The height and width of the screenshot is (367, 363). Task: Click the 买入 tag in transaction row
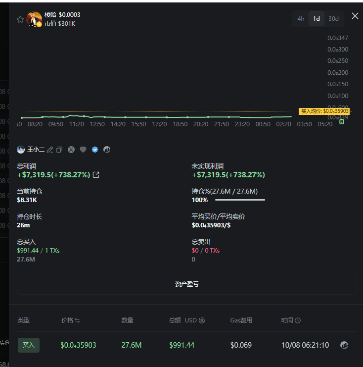29,345
